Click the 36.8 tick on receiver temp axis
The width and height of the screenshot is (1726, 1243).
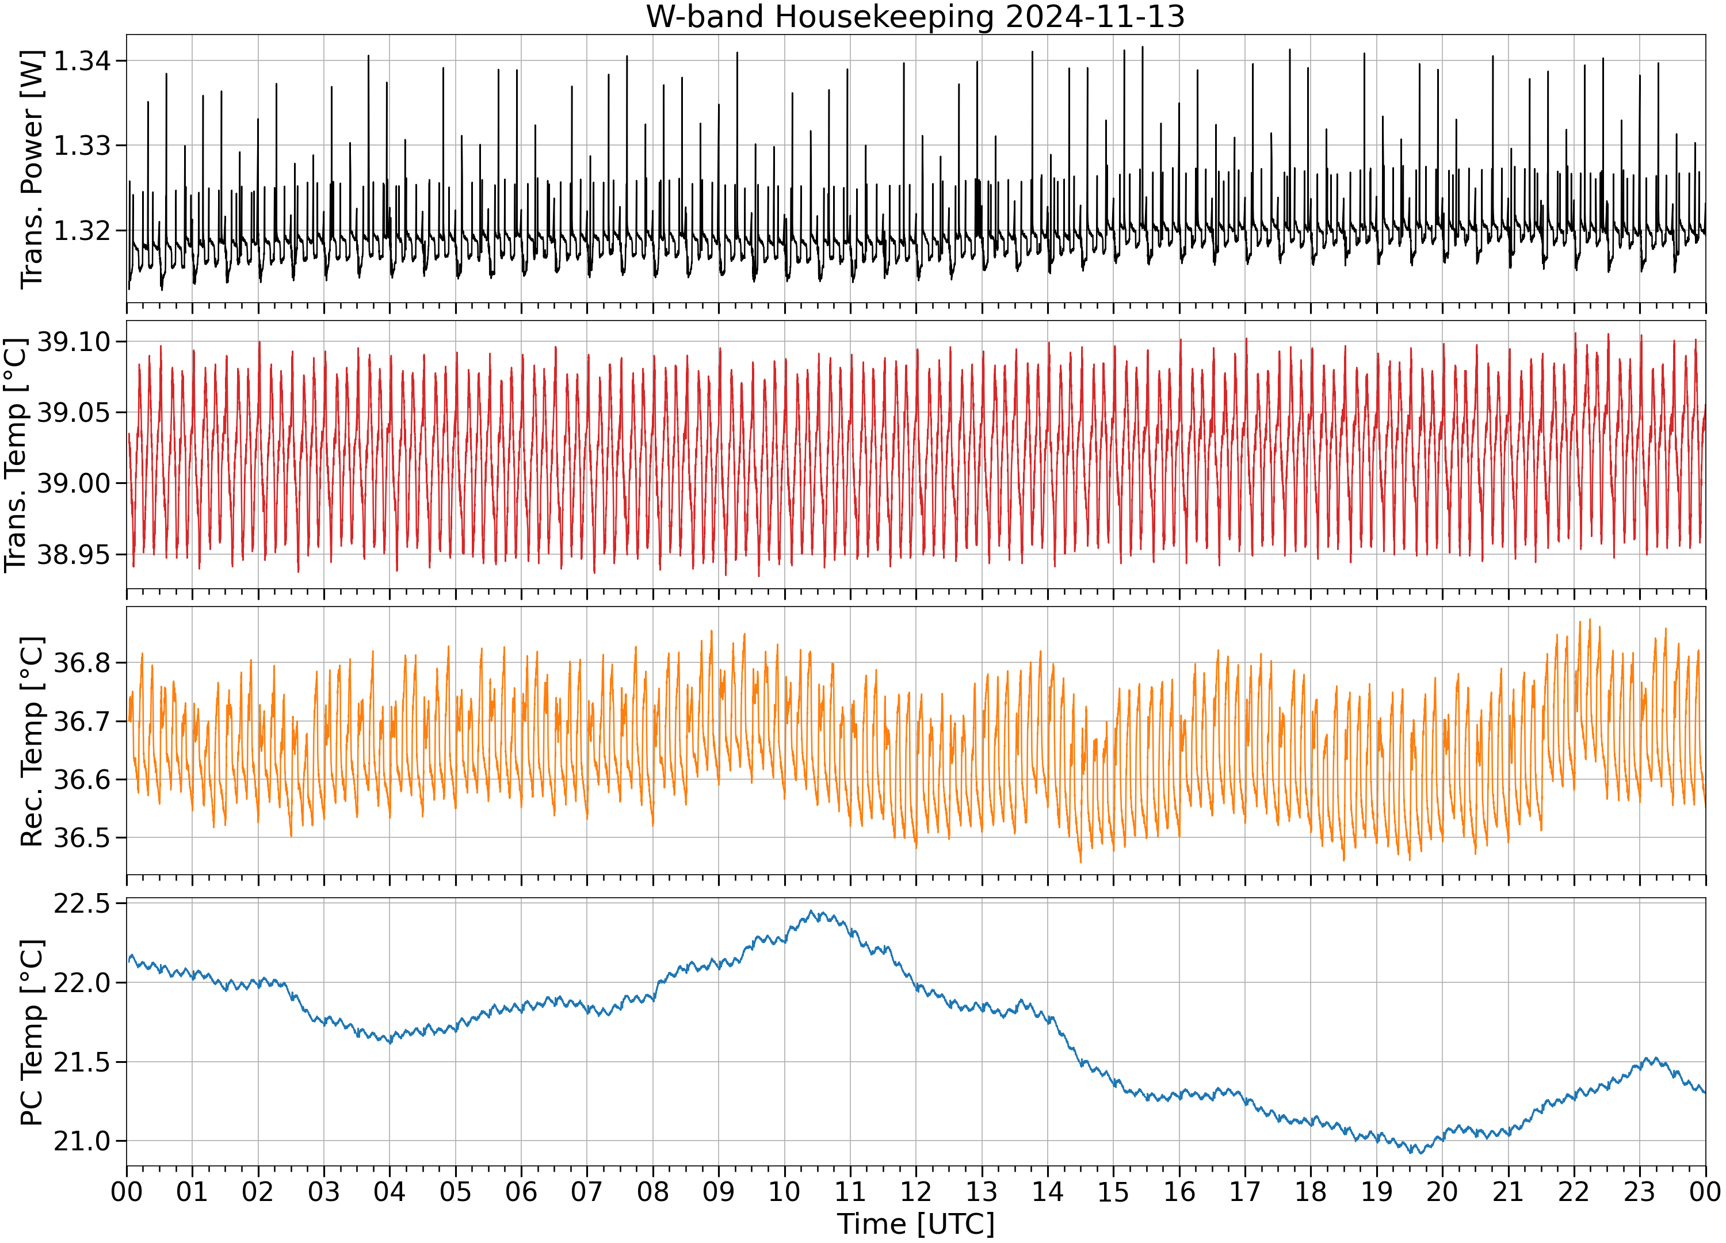tap(82, 663)
